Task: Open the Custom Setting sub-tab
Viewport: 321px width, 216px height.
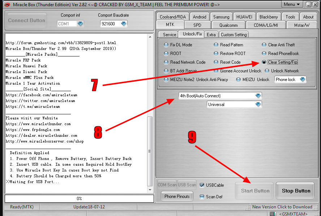Action: coord(234,35)
